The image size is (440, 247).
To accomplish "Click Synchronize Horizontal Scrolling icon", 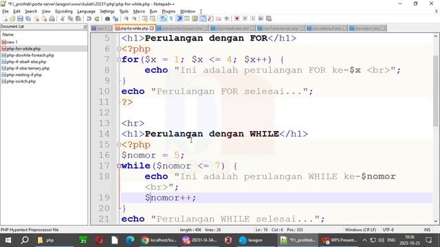I will tap(153, 19).
